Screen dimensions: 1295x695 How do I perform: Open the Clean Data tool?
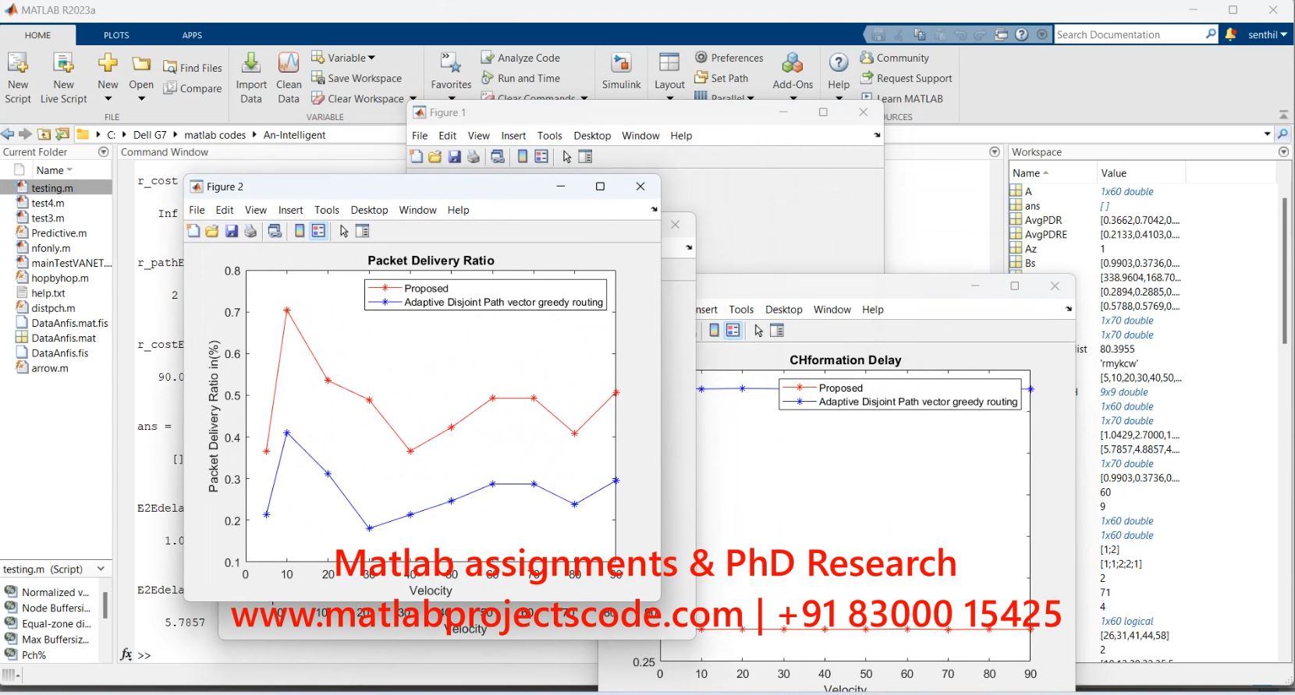[x=289, y=77]
